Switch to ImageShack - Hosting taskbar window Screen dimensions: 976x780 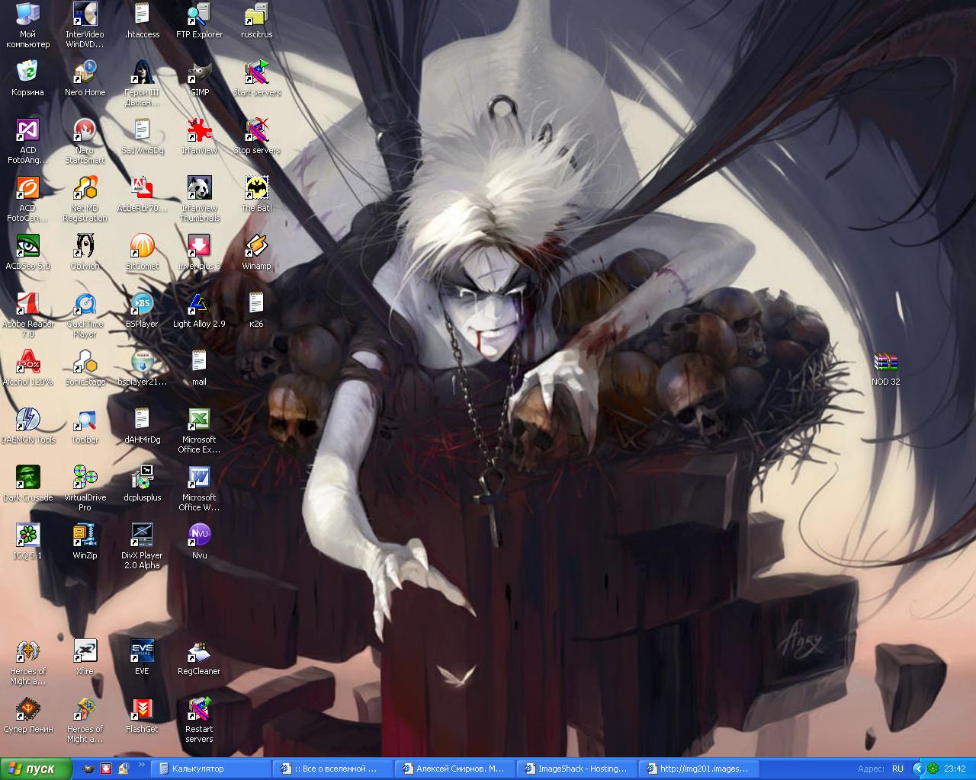577,769
